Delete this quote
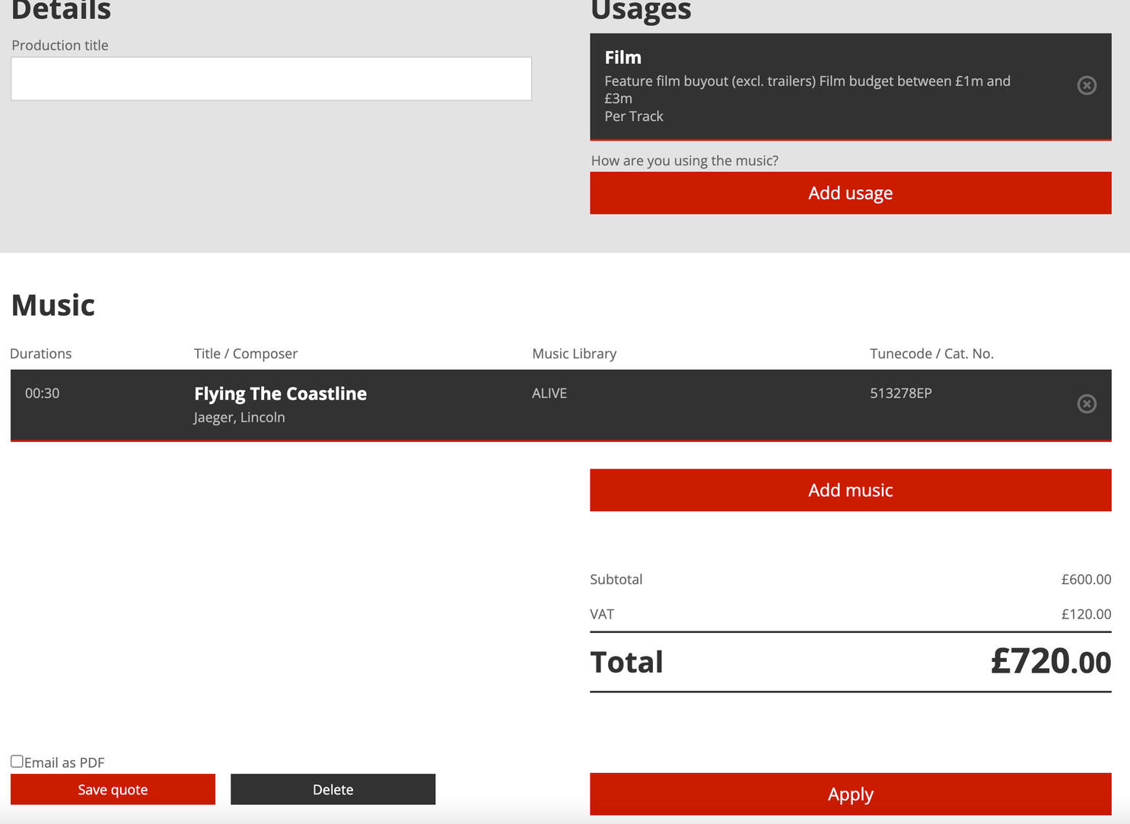Screen dimensions: 1130x824 [x=333, y=790]
